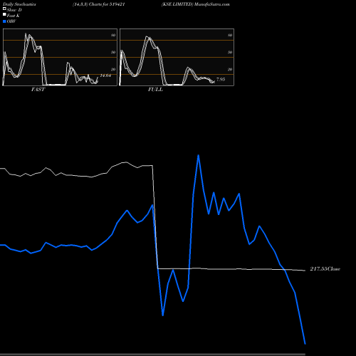The image size is (356, 356).
Task: Click the blue OBV legend swatch
Action: click(4, 21)
